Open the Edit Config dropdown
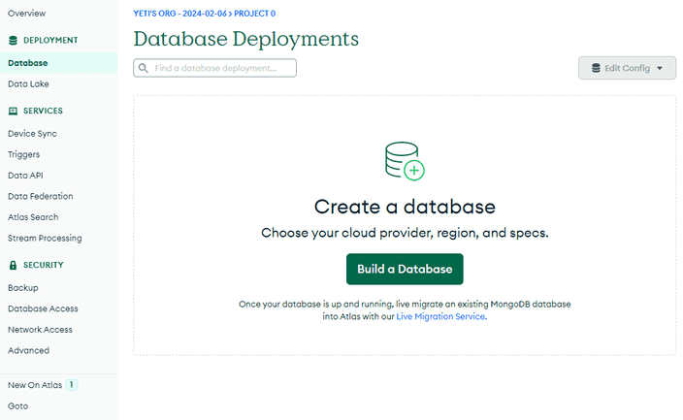The image size is (683, 420). pyautogui.click(x=627, y=68)
